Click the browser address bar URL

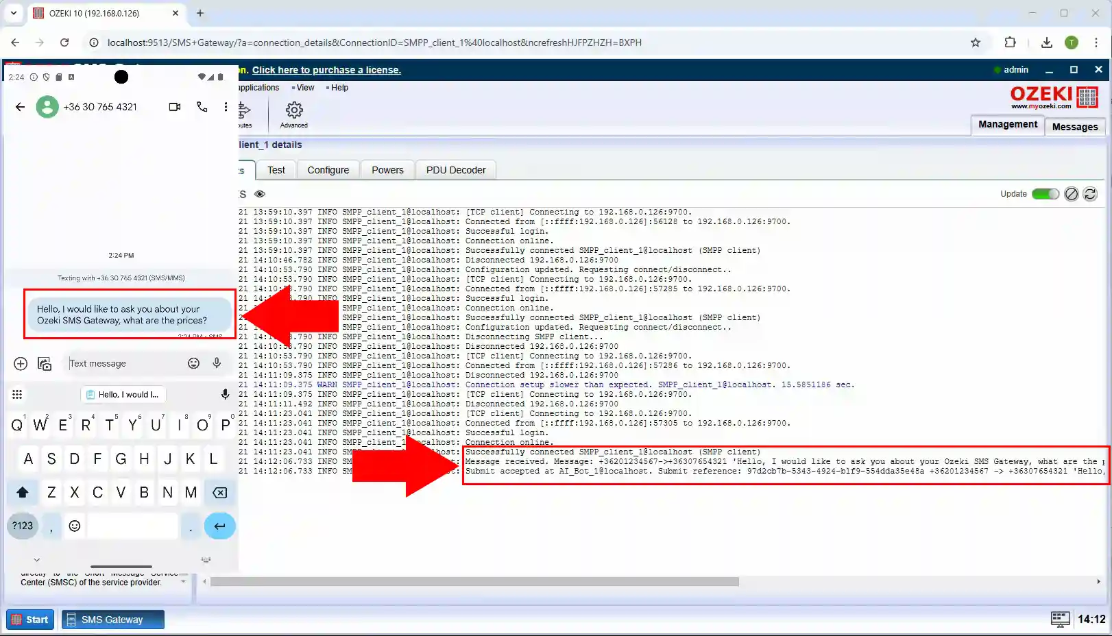[374, 42]
